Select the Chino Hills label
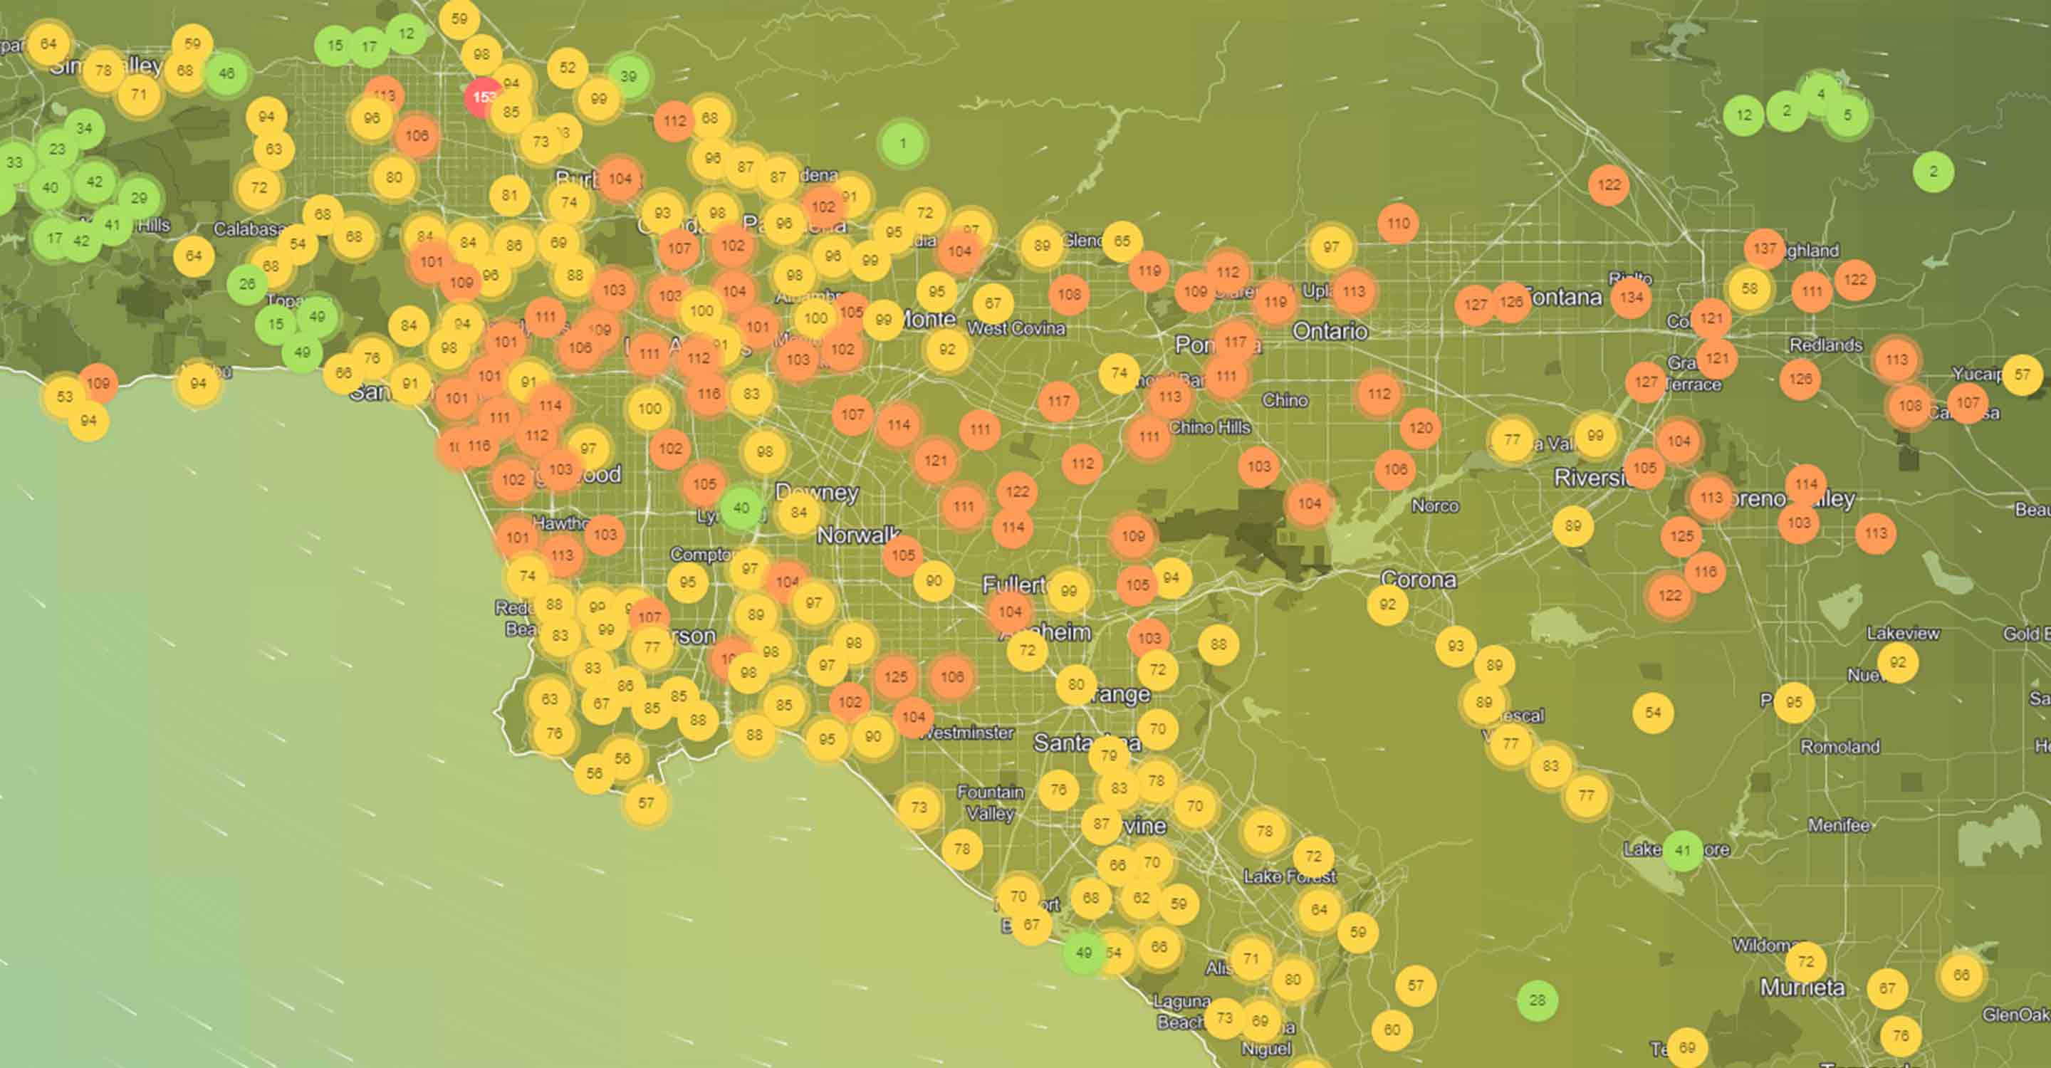The image size is (2051, 1068). click(1210, 428)
